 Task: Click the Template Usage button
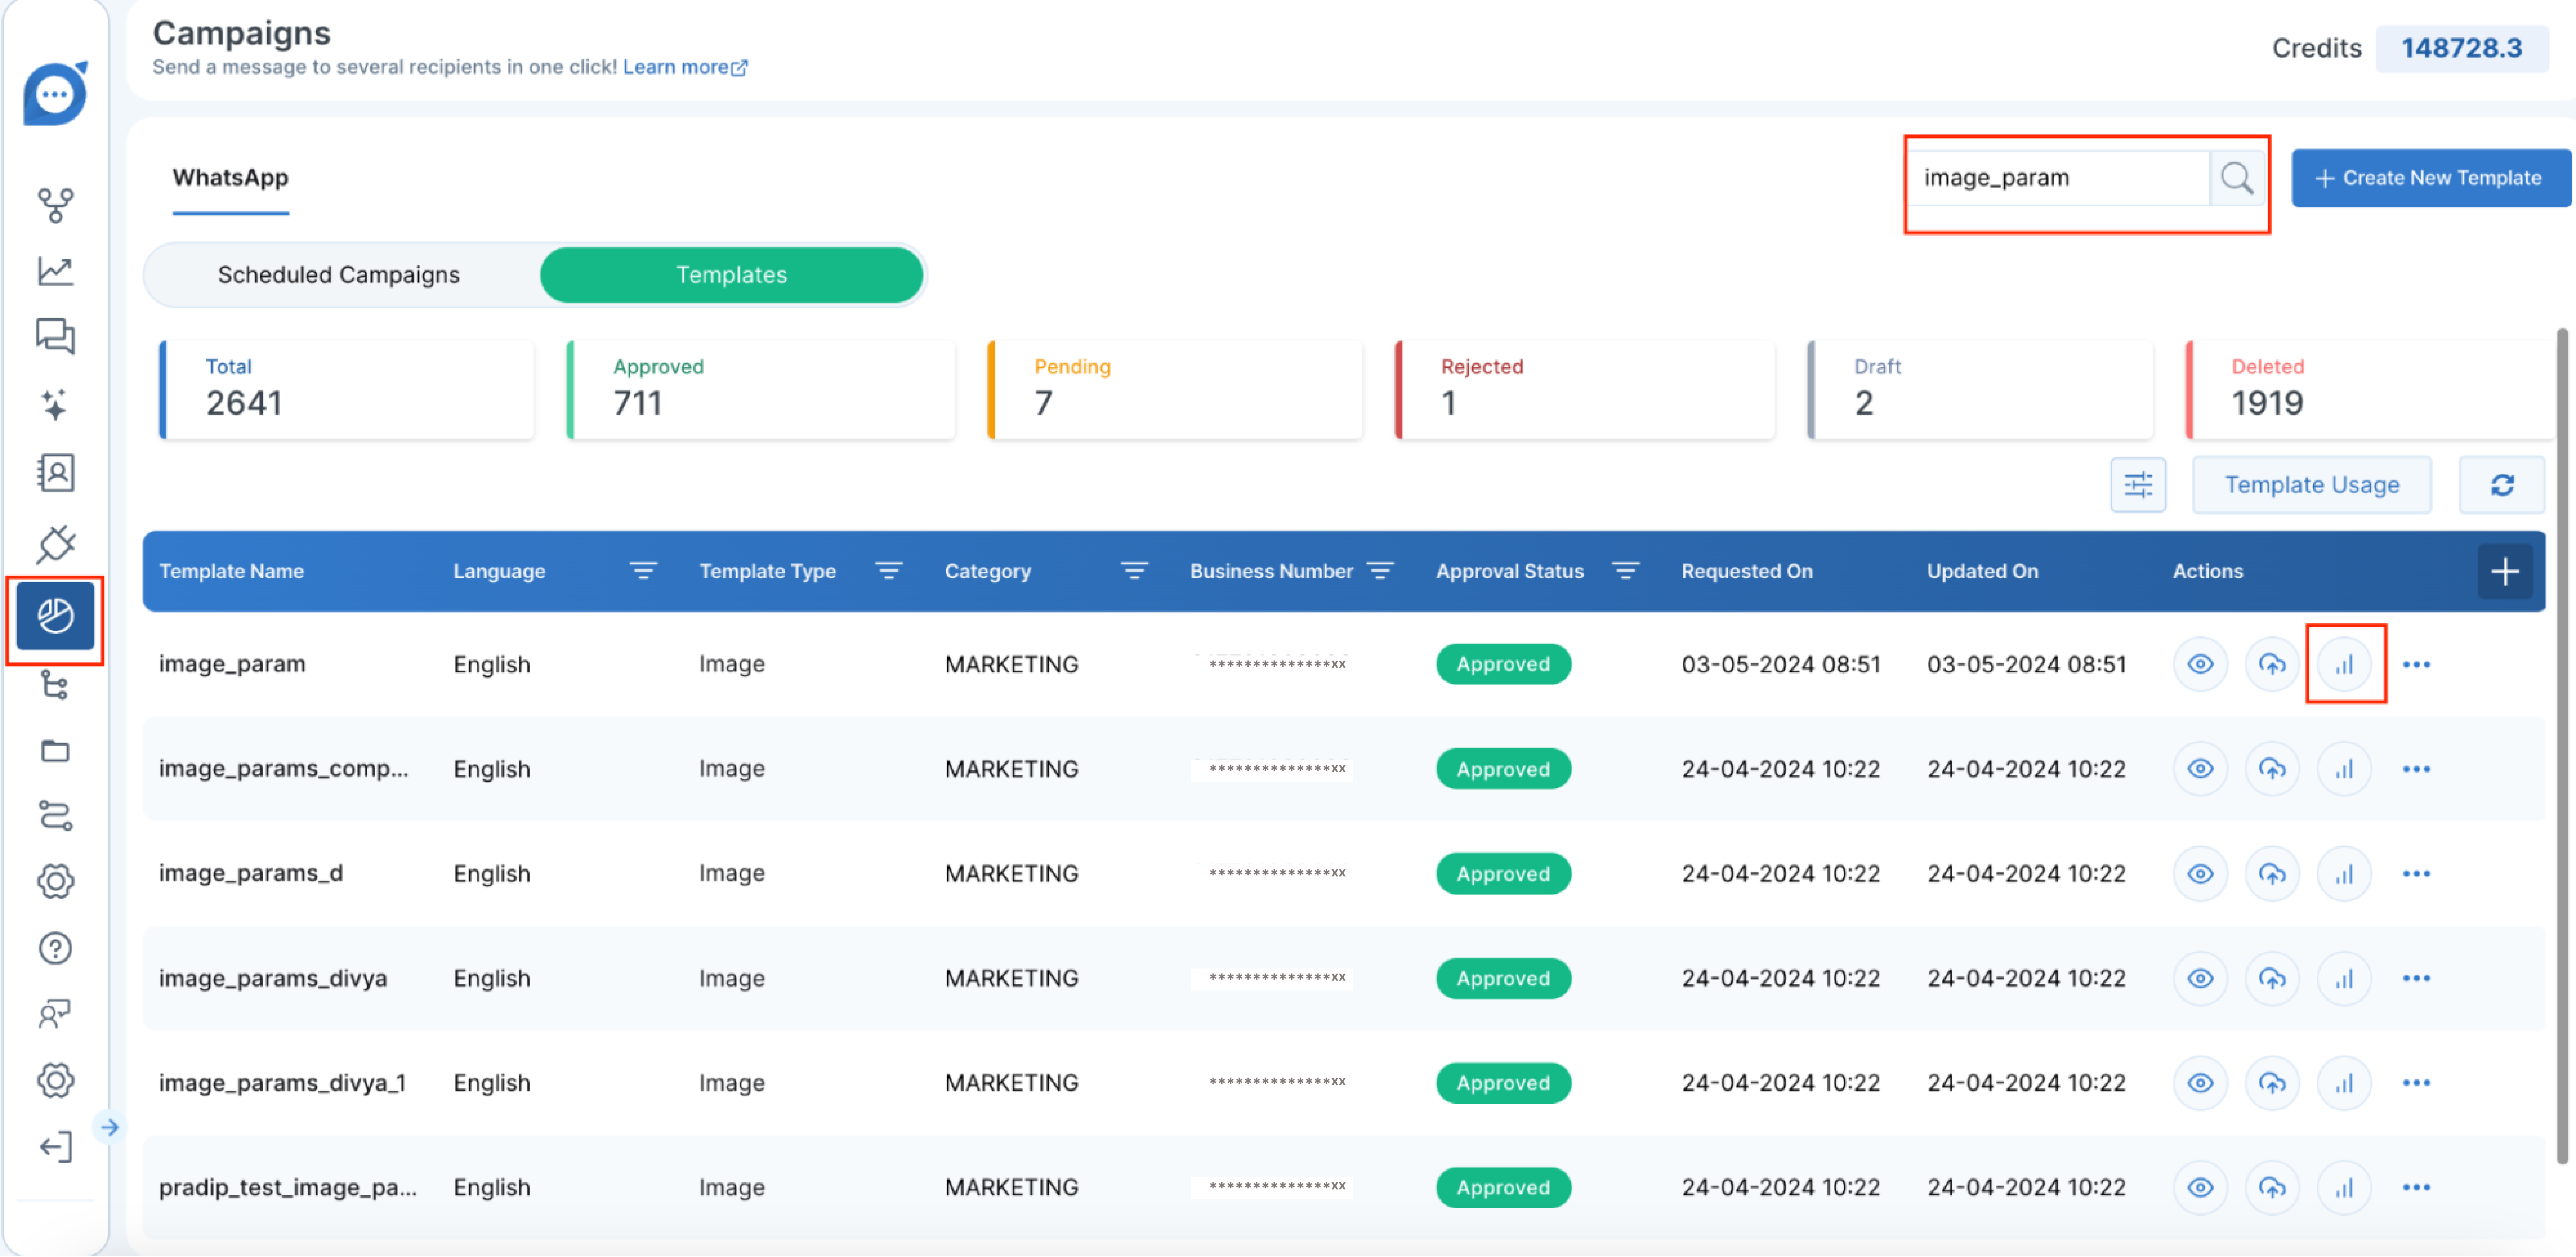pyautogui.click(x=2311, y=486)
